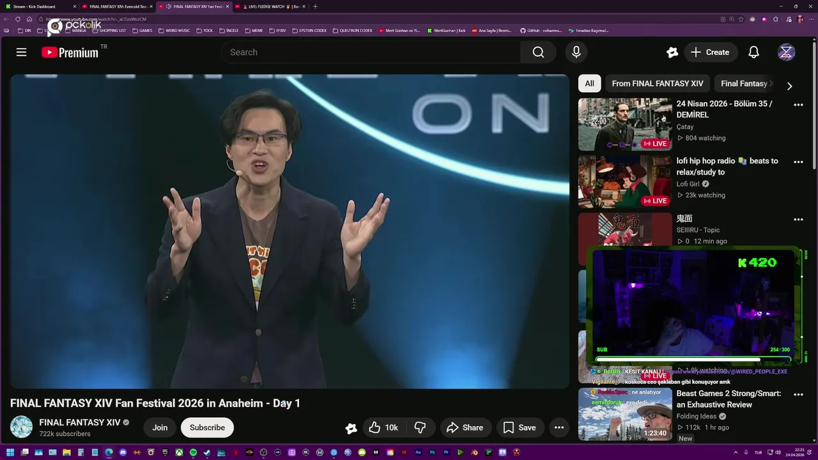Open the GitHub bookmark
The width and height of the screenshot is (818, 460).
(x=541, y=31)
